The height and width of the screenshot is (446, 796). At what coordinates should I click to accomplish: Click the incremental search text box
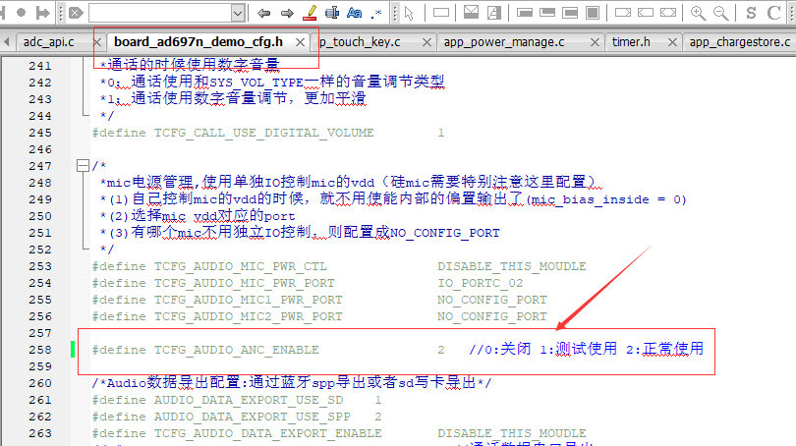click(x=160, y=13)
